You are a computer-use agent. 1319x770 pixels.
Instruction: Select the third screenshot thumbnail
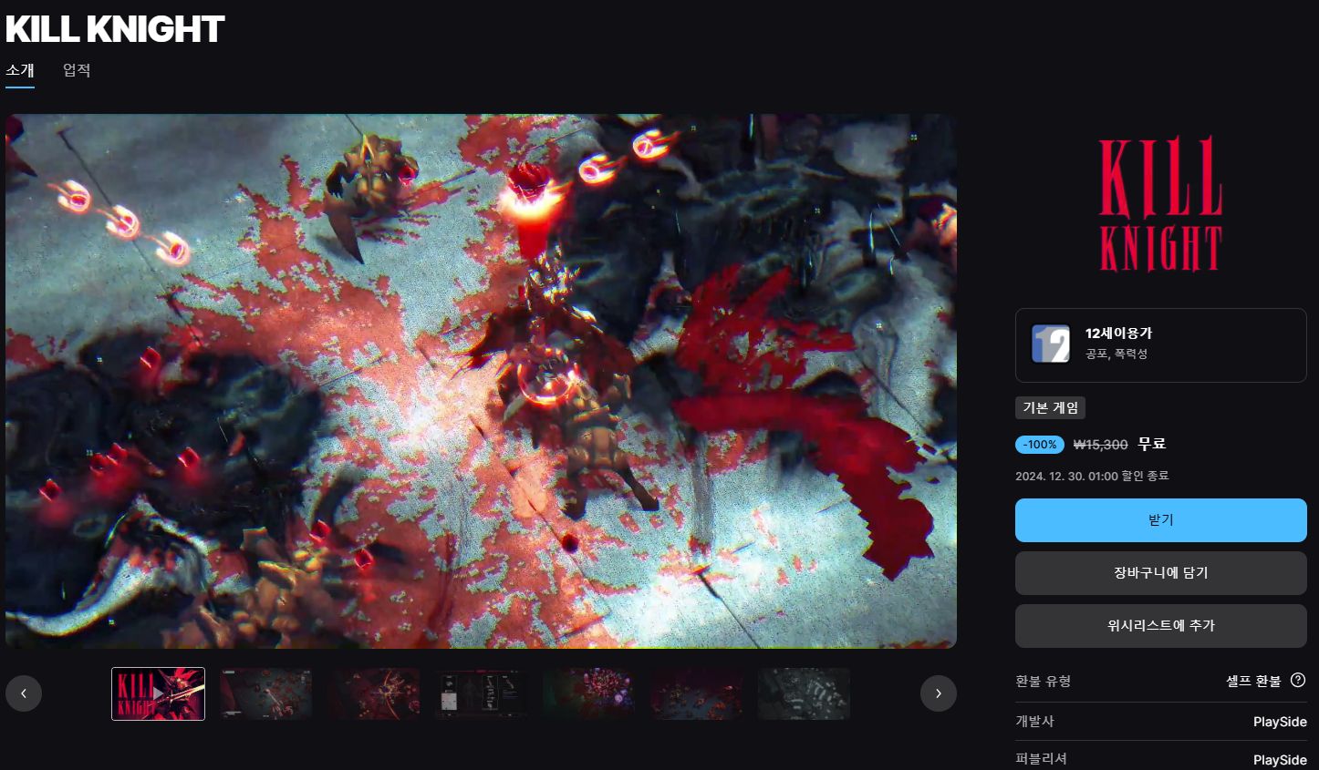(374, 693)
